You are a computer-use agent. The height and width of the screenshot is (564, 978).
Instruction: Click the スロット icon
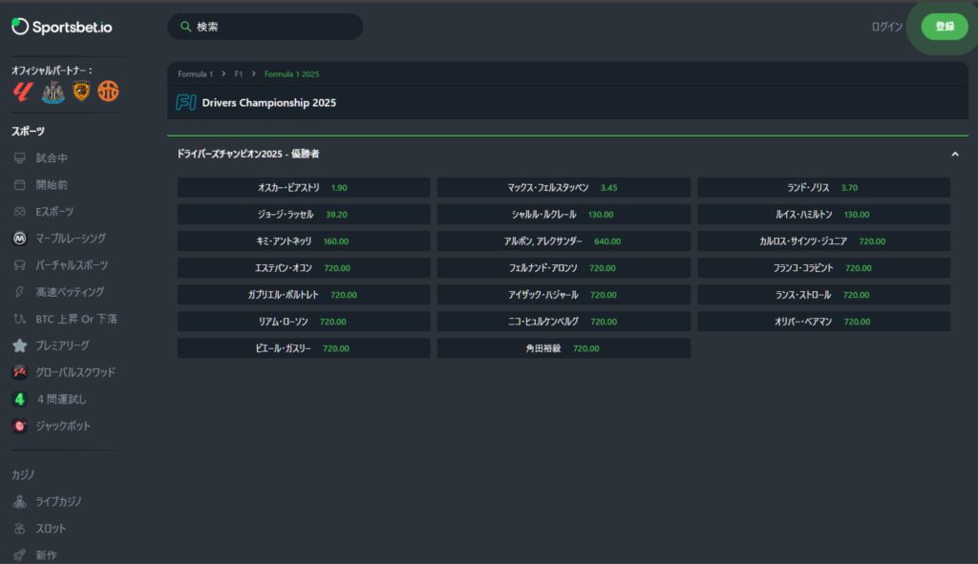pyautogui.click(x=20, y=529)
